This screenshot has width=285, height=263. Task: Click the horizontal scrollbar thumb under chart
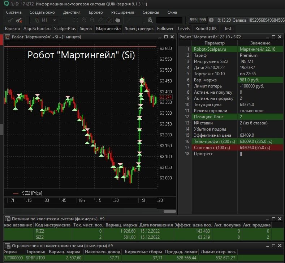click(169, 211)
